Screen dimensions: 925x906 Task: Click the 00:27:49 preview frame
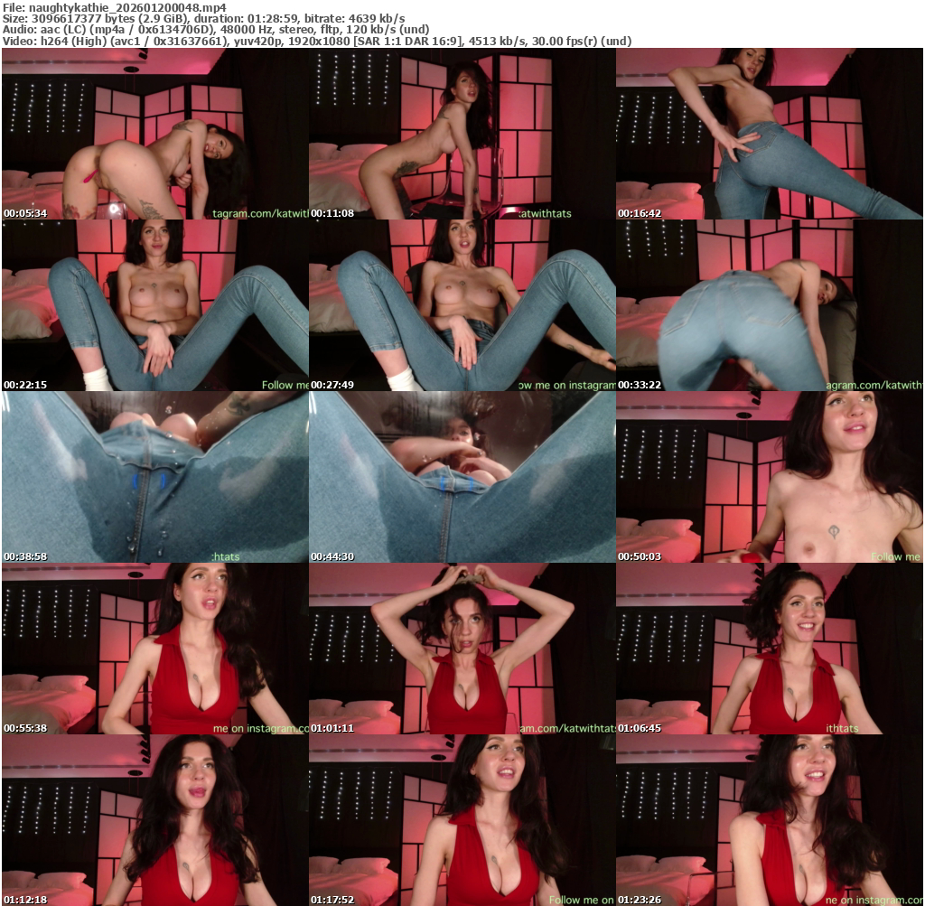coord(462,305)
